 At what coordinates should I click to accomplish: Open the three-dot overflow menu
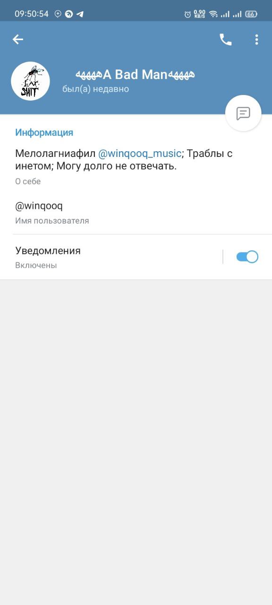(256, 40)
